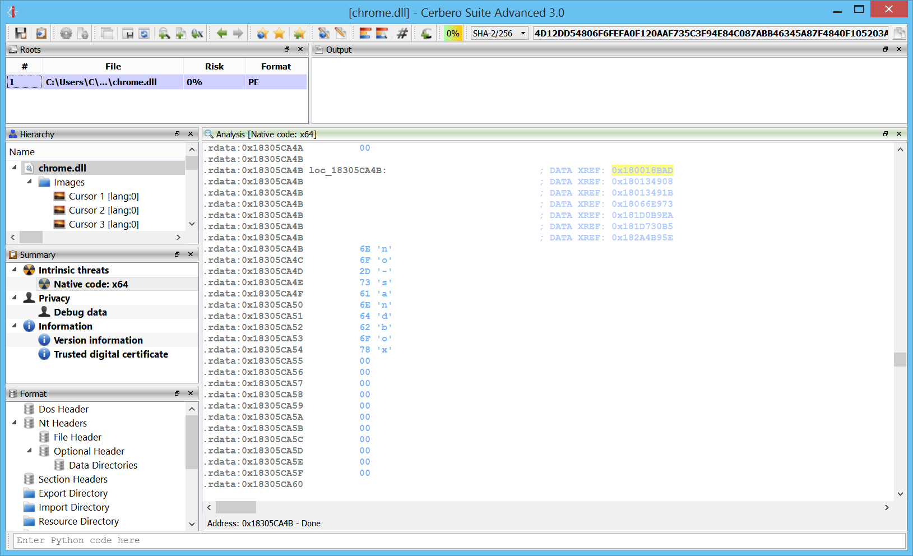Collapse the Information group in Summary
The image size is (913, 556).
pos(14,326)
